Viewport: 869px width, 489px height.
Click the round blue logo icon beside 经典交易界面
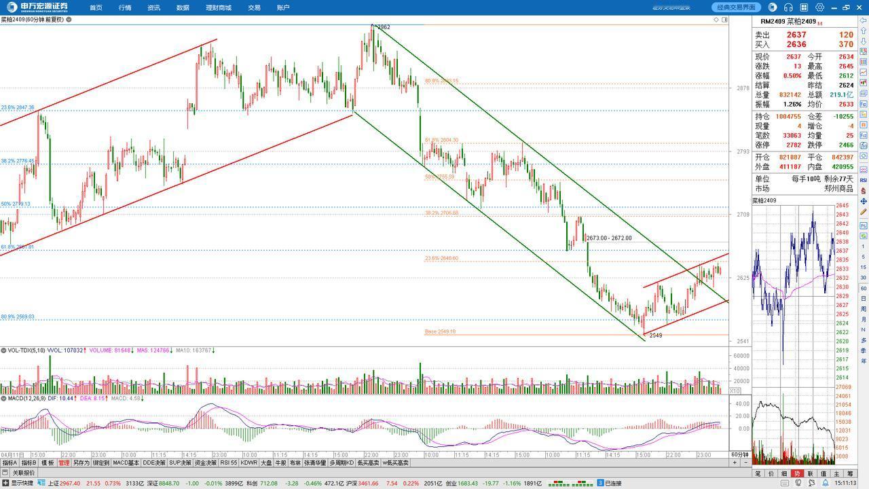pyautogui.click(x=773, y=7)
